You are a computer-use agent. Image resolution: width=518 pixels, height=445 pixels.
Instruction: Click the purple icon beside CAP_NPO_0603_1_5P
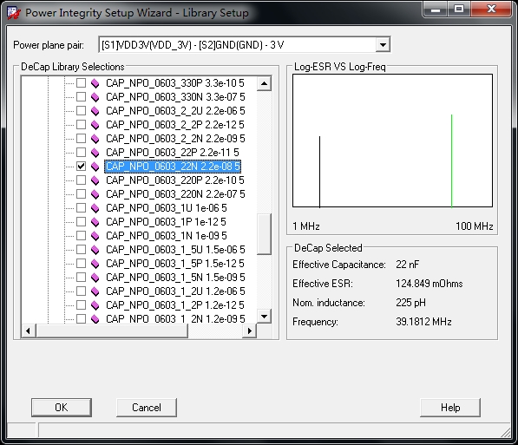click(x=95, y=264)
